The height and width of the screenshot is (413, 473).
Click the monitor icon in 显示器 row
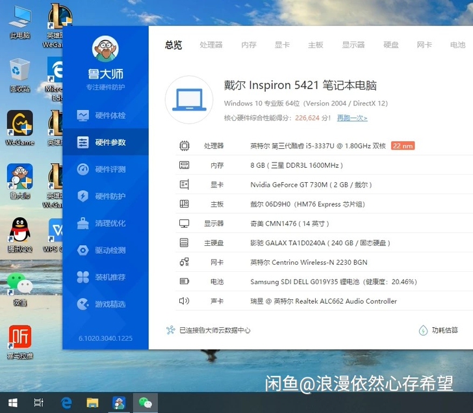tap(185, 223)
